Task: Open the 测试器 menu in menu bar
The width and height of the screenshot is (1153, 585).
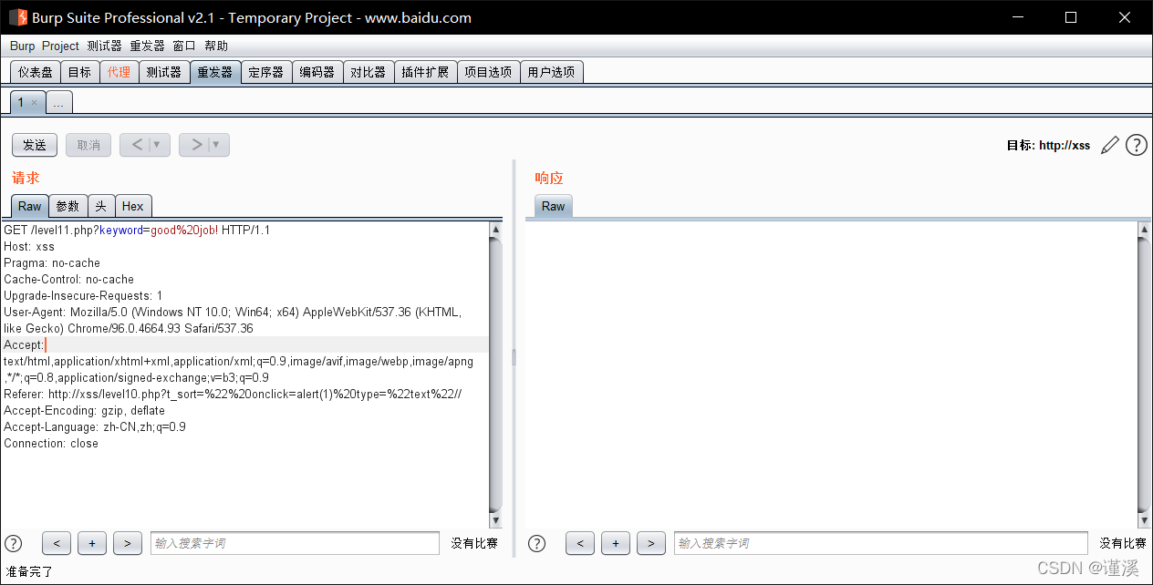Action: click(104, 46)
